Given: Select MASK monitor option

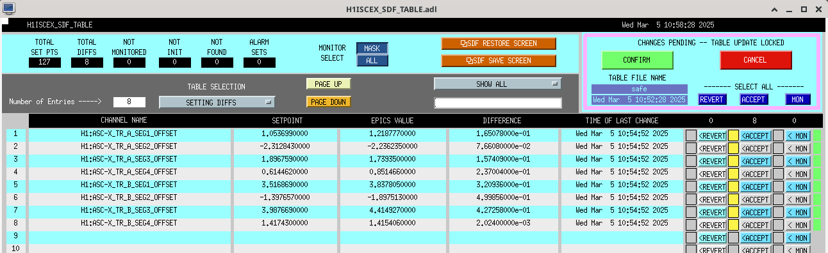Looking at the screenshot, I should [372, 49].
